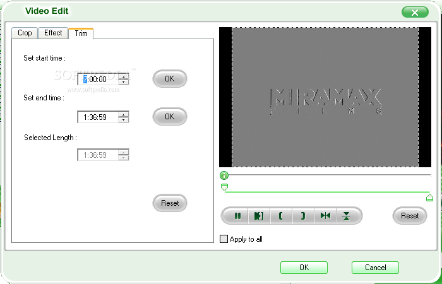Click the green playback position knob

pyautogui.click(x=224, y=175)
